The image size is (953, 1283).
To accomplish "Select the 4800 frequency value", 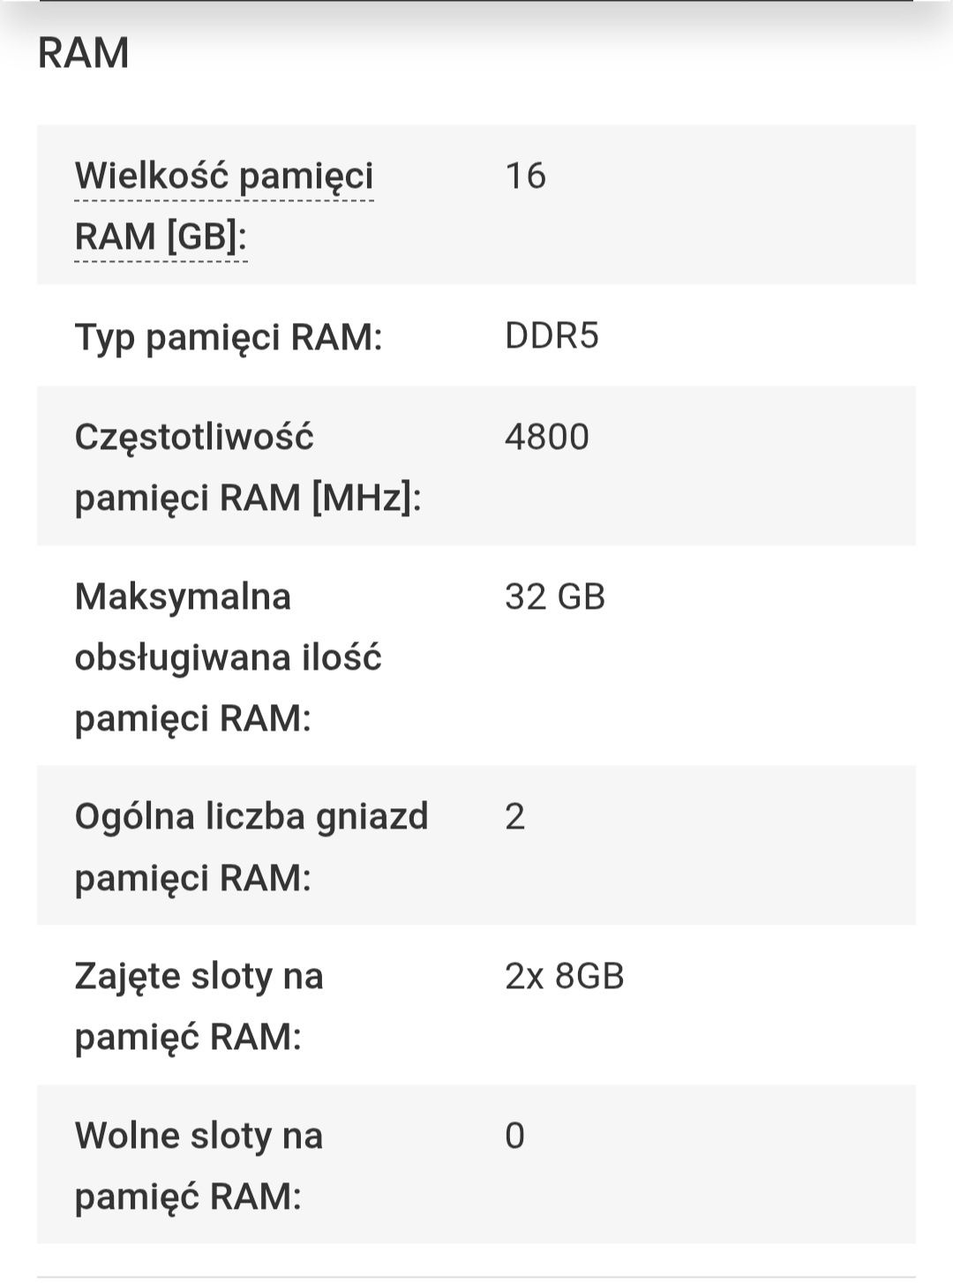I will (547, 437).
